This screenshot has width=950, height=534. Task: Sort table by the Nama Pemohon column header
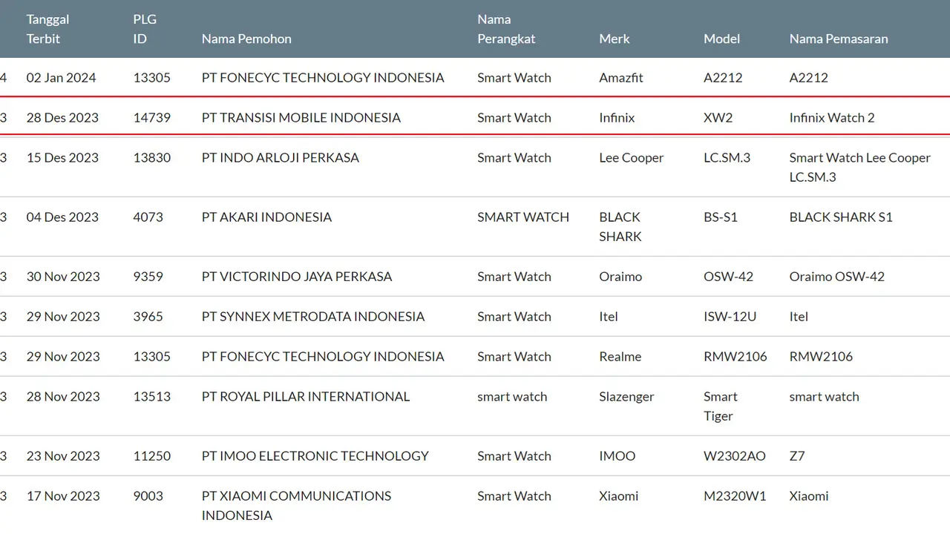coord(246,39)
